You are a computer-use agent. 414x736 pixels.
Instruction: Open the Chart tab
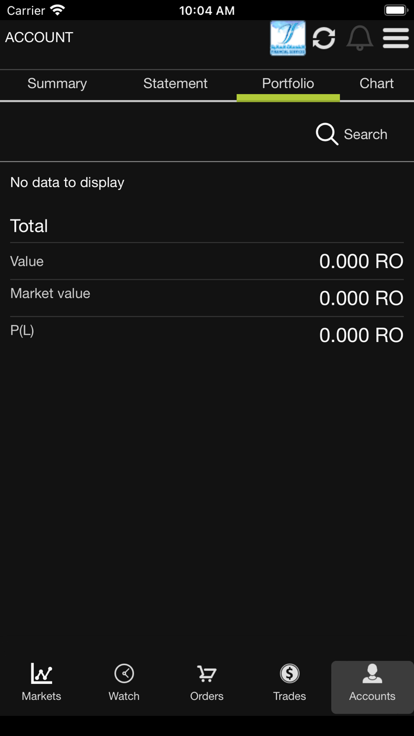(376, 84)
